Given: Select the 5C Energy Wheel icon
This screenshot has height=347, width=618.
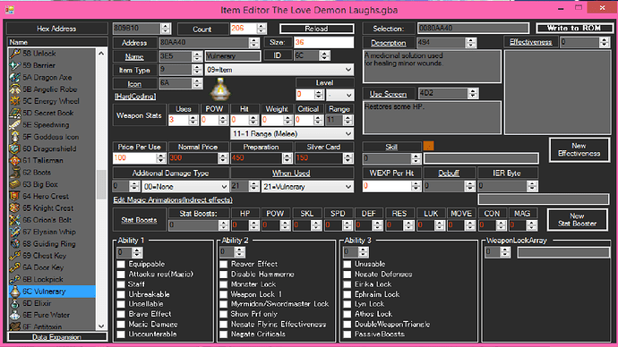Looking at the screenshot, I should 15,101.
